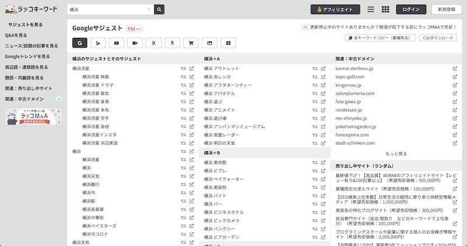Image resolution: width=467 pixels, height=246 pixels.
Task: Open サジェストを見る in sidebar
Action: click(25, 25)
